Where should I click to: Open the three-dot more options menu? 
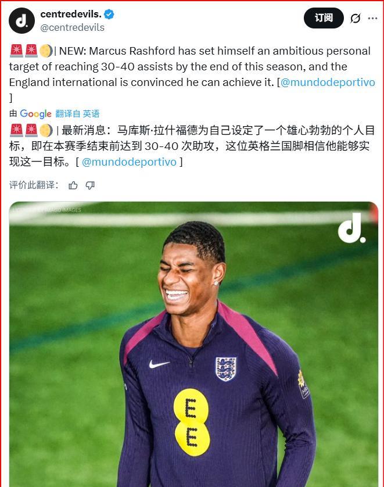(x=372, y=19)
